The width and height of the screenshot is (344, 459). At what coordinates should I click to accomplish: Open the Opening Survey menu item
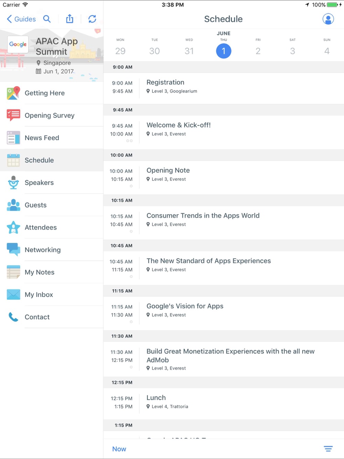pos(52,115)
